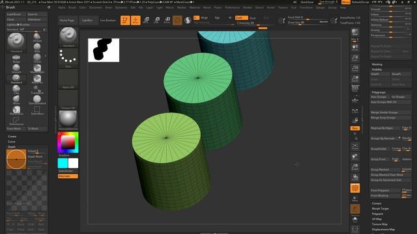
Task: Toggle Mrgb paint mode
Action: click(x=204, y=18)
